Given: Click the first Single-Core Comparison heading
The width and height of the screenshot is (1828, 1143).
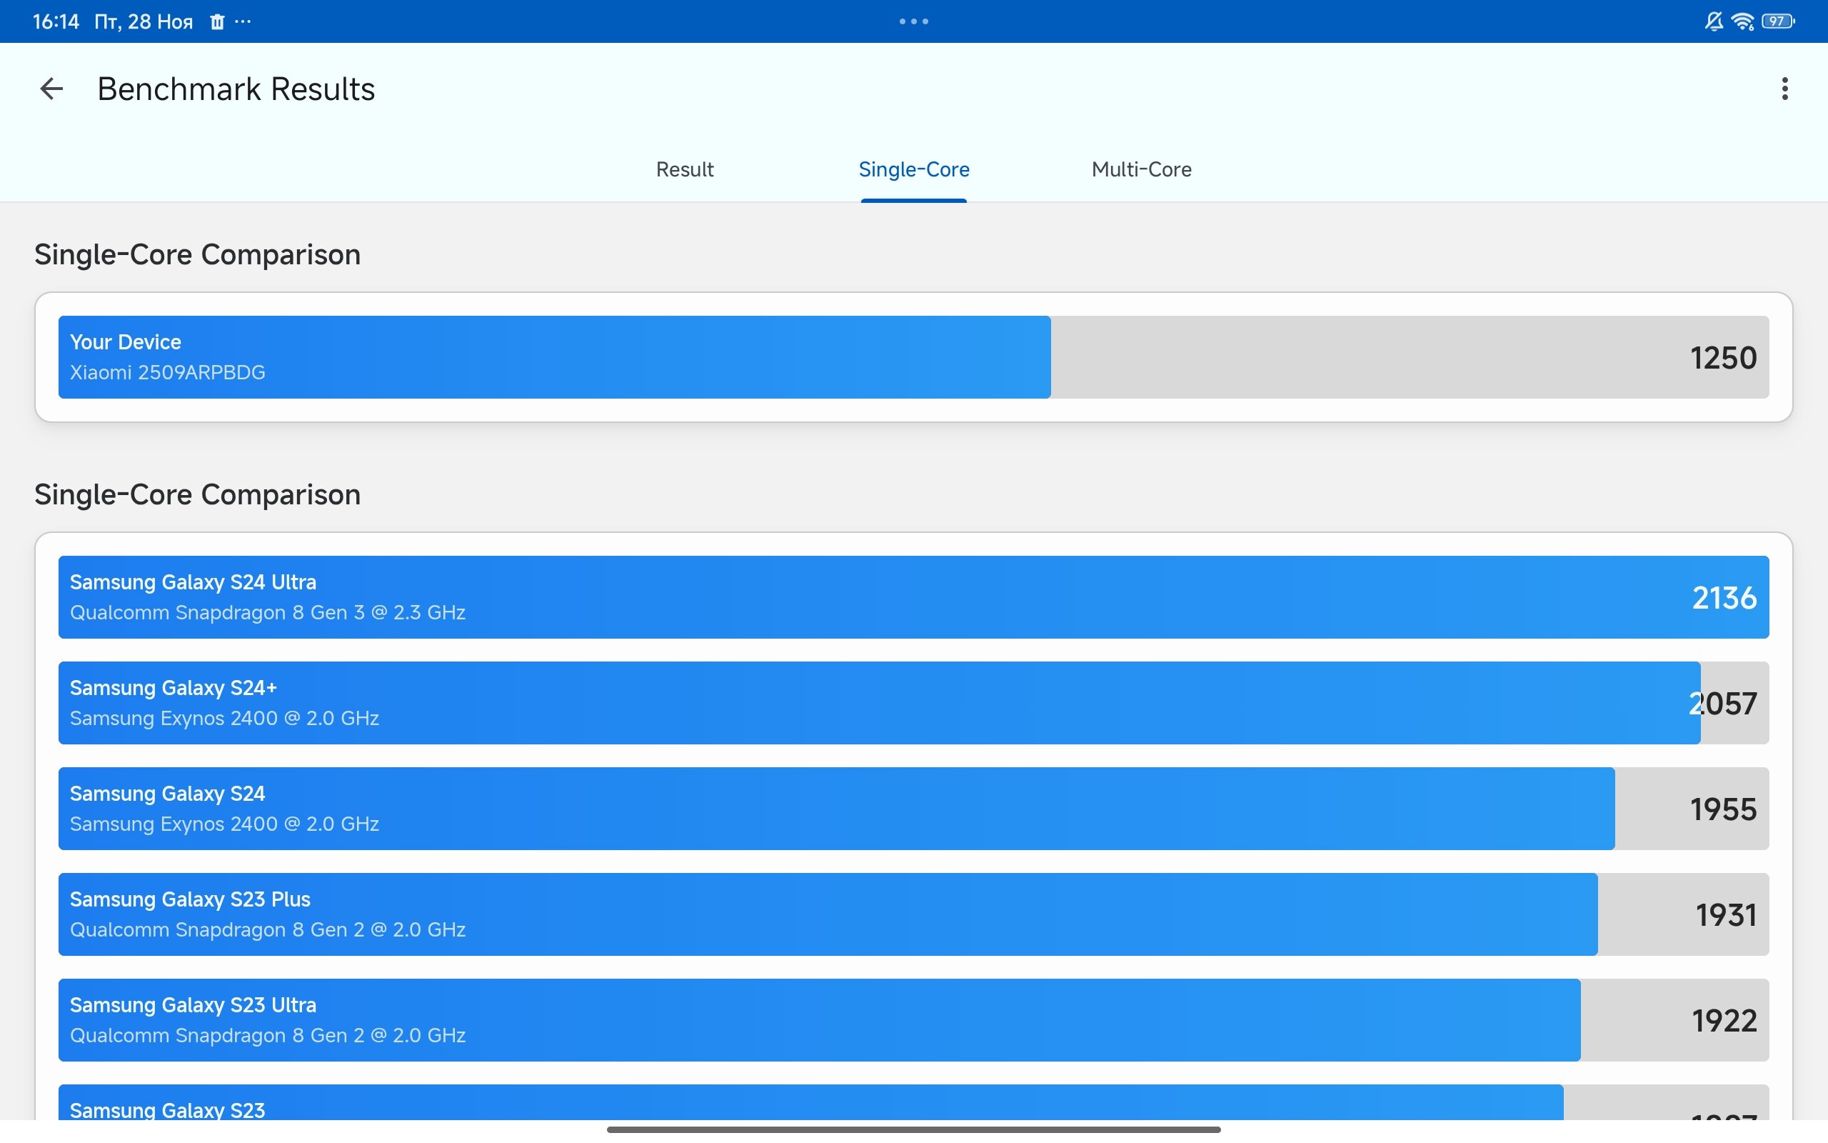Looking at the screenshot, I should [197, 255].
